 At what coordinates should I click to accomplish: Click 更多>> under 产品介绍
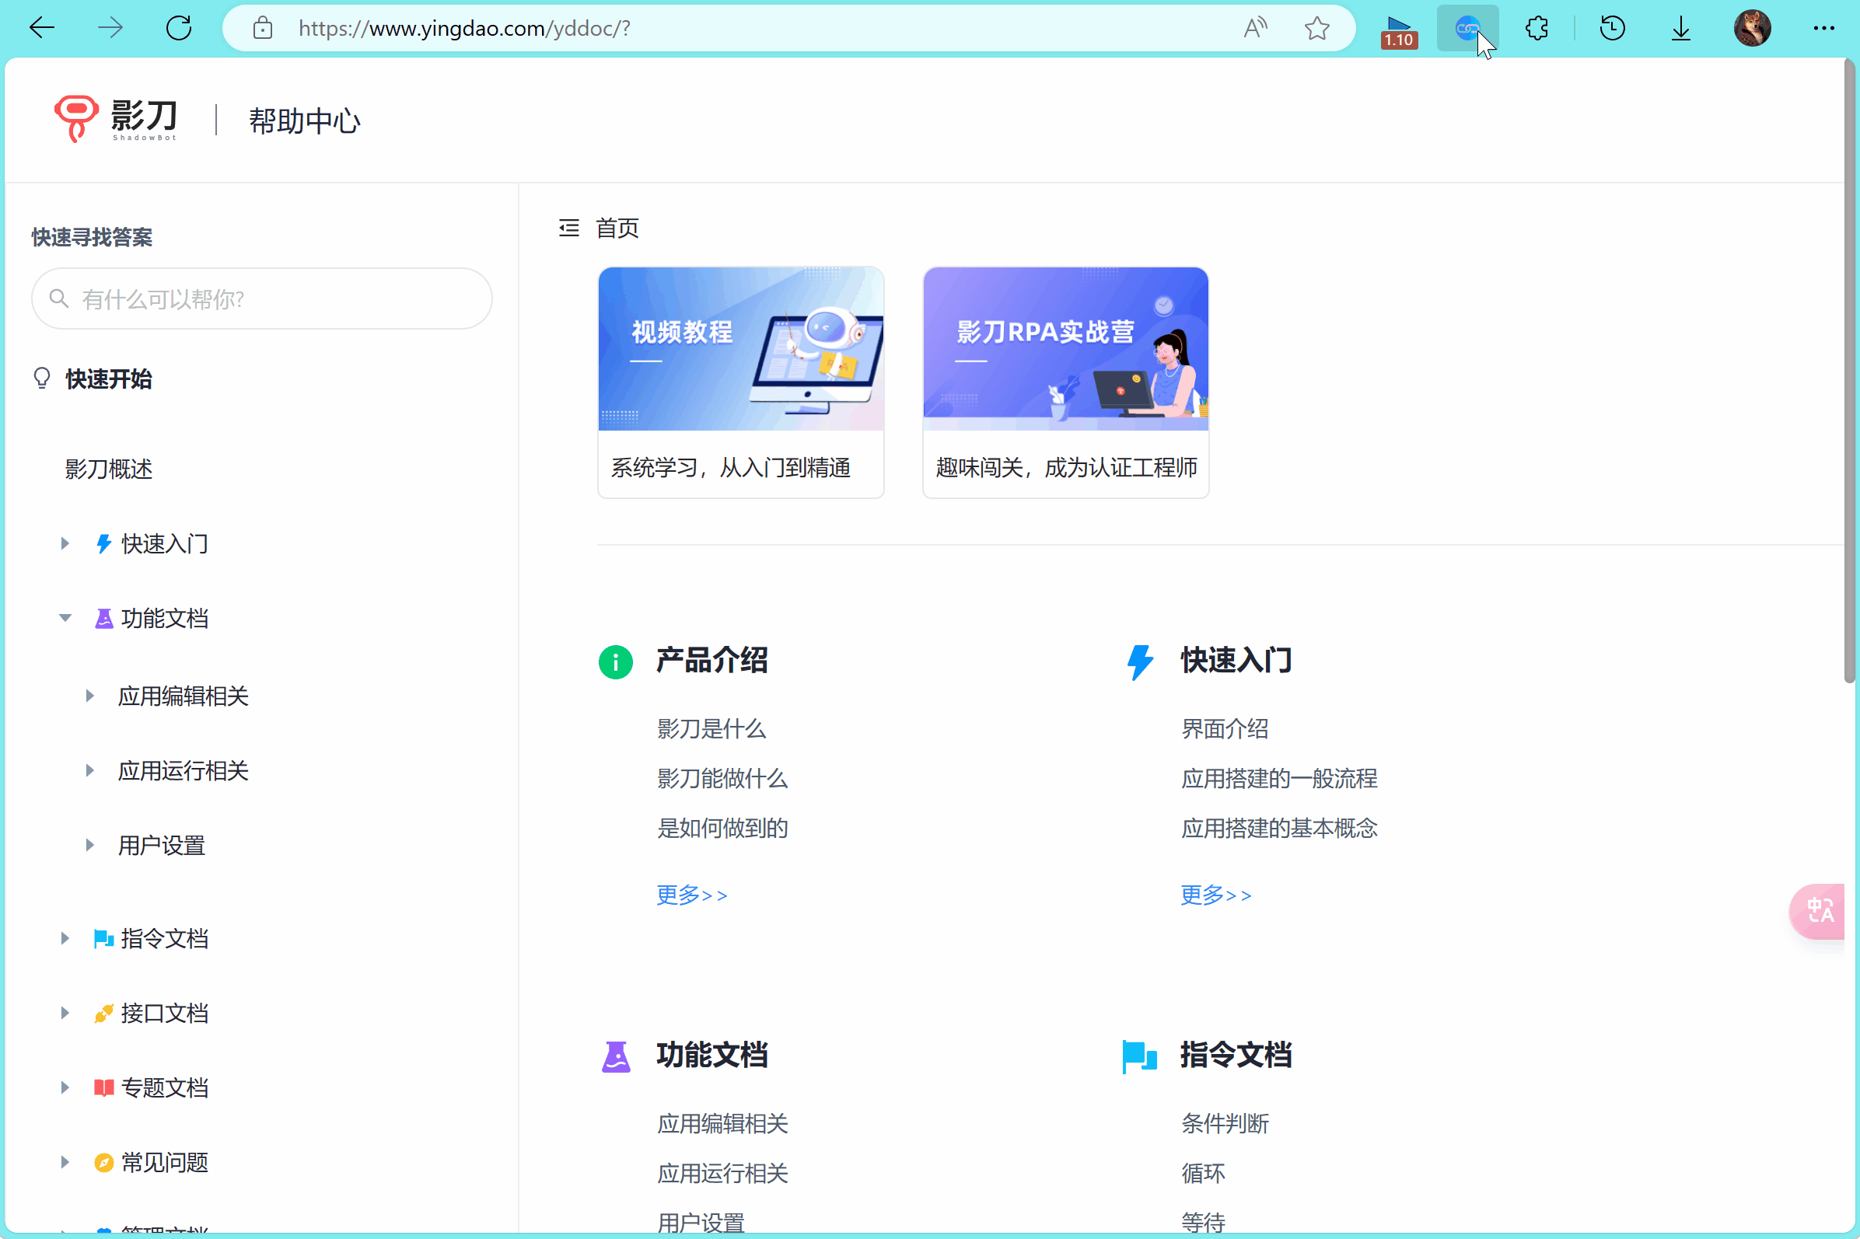pyautogui.click(x=692, y=895)
